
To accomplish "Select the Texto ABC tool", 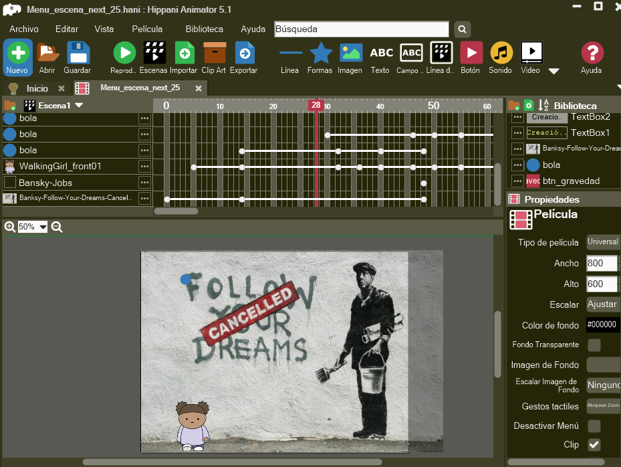I will tap(380, 58).
